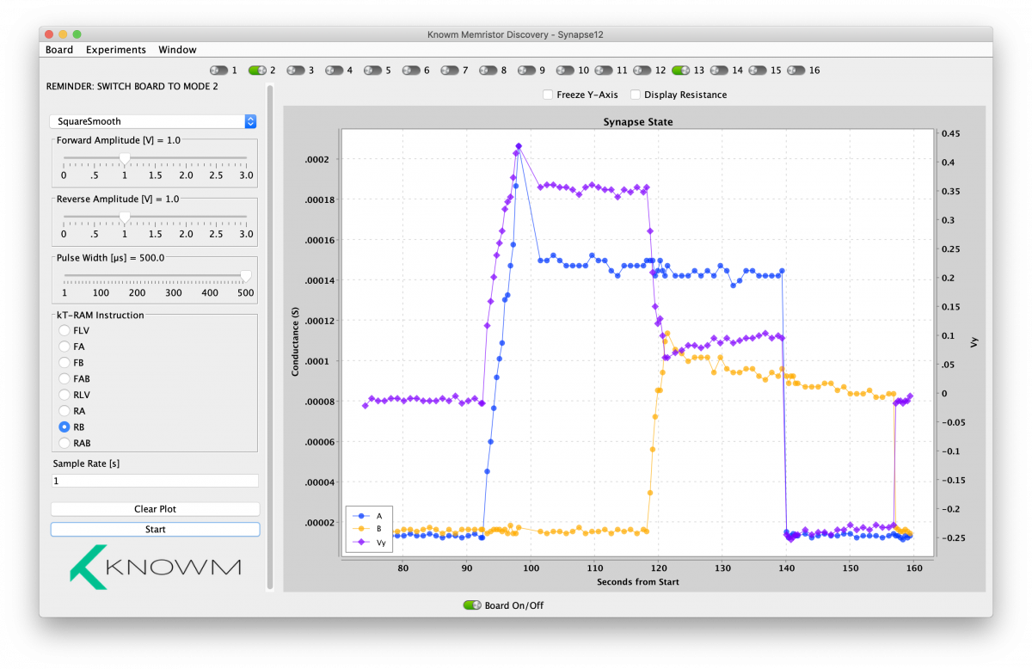Click the Pulse Width [µs] = 500.0 label
The image size is (1032, 669).
click(110, 257)
